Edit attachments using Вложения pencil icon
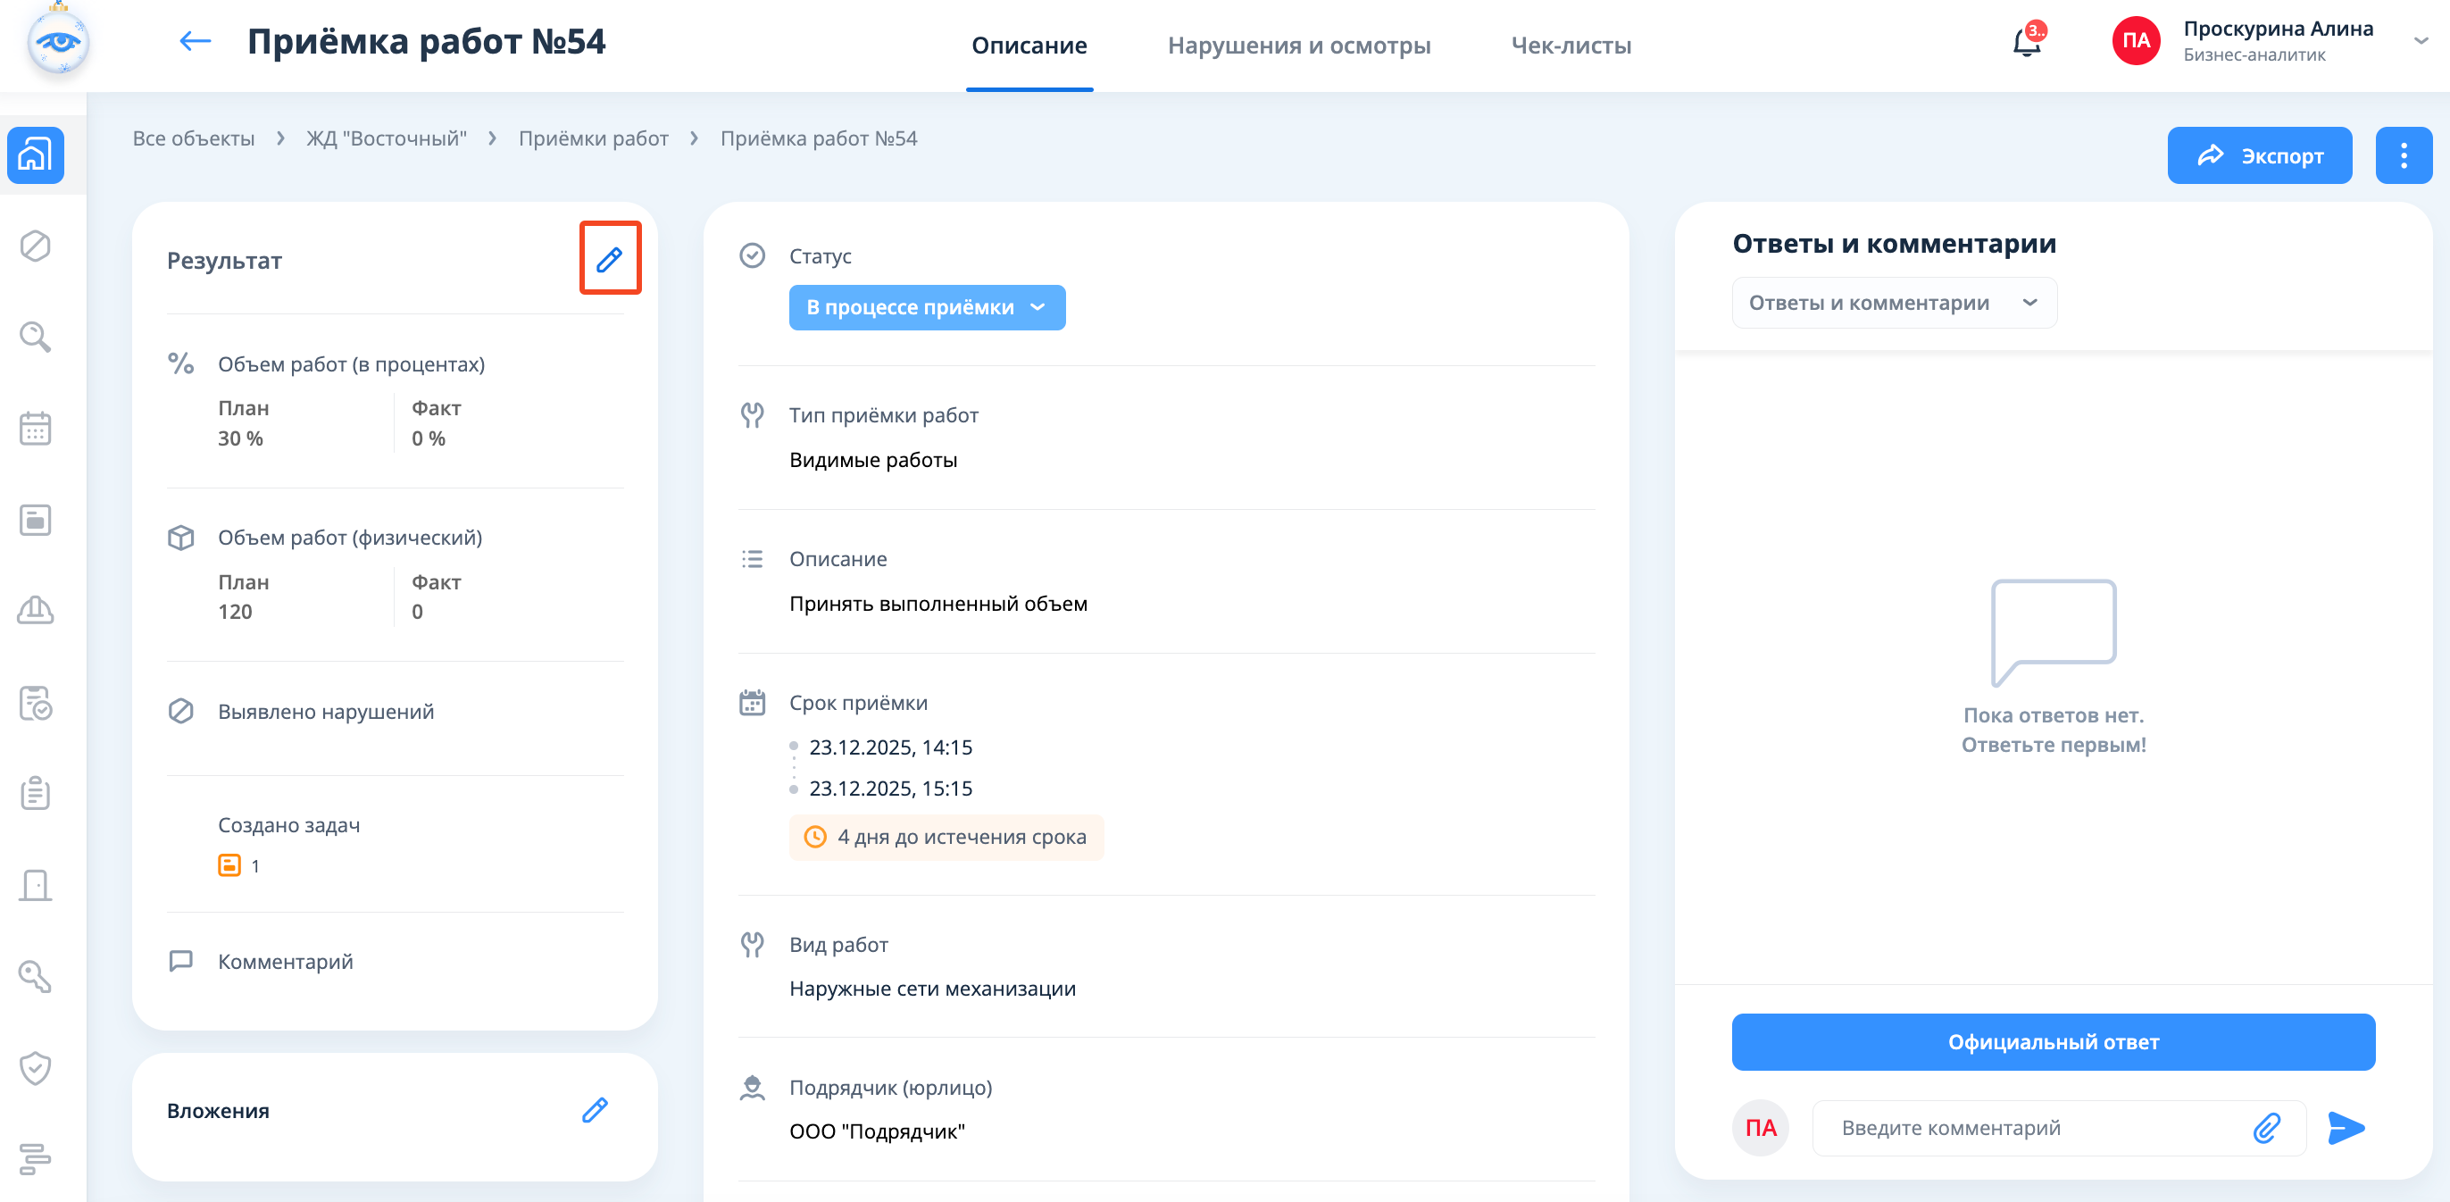 (x=595, y=1110)
